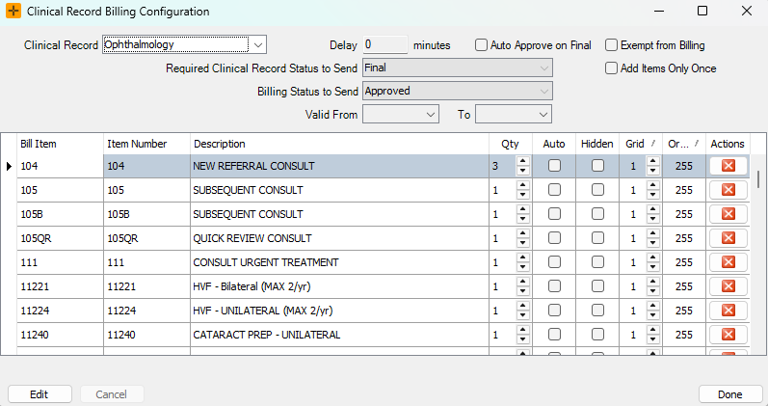Remove the 105QR QUICK REVIEW CONSULT item
Image resolution: width=768 pixels, height=406 pixels.
[x=728, y=238]
